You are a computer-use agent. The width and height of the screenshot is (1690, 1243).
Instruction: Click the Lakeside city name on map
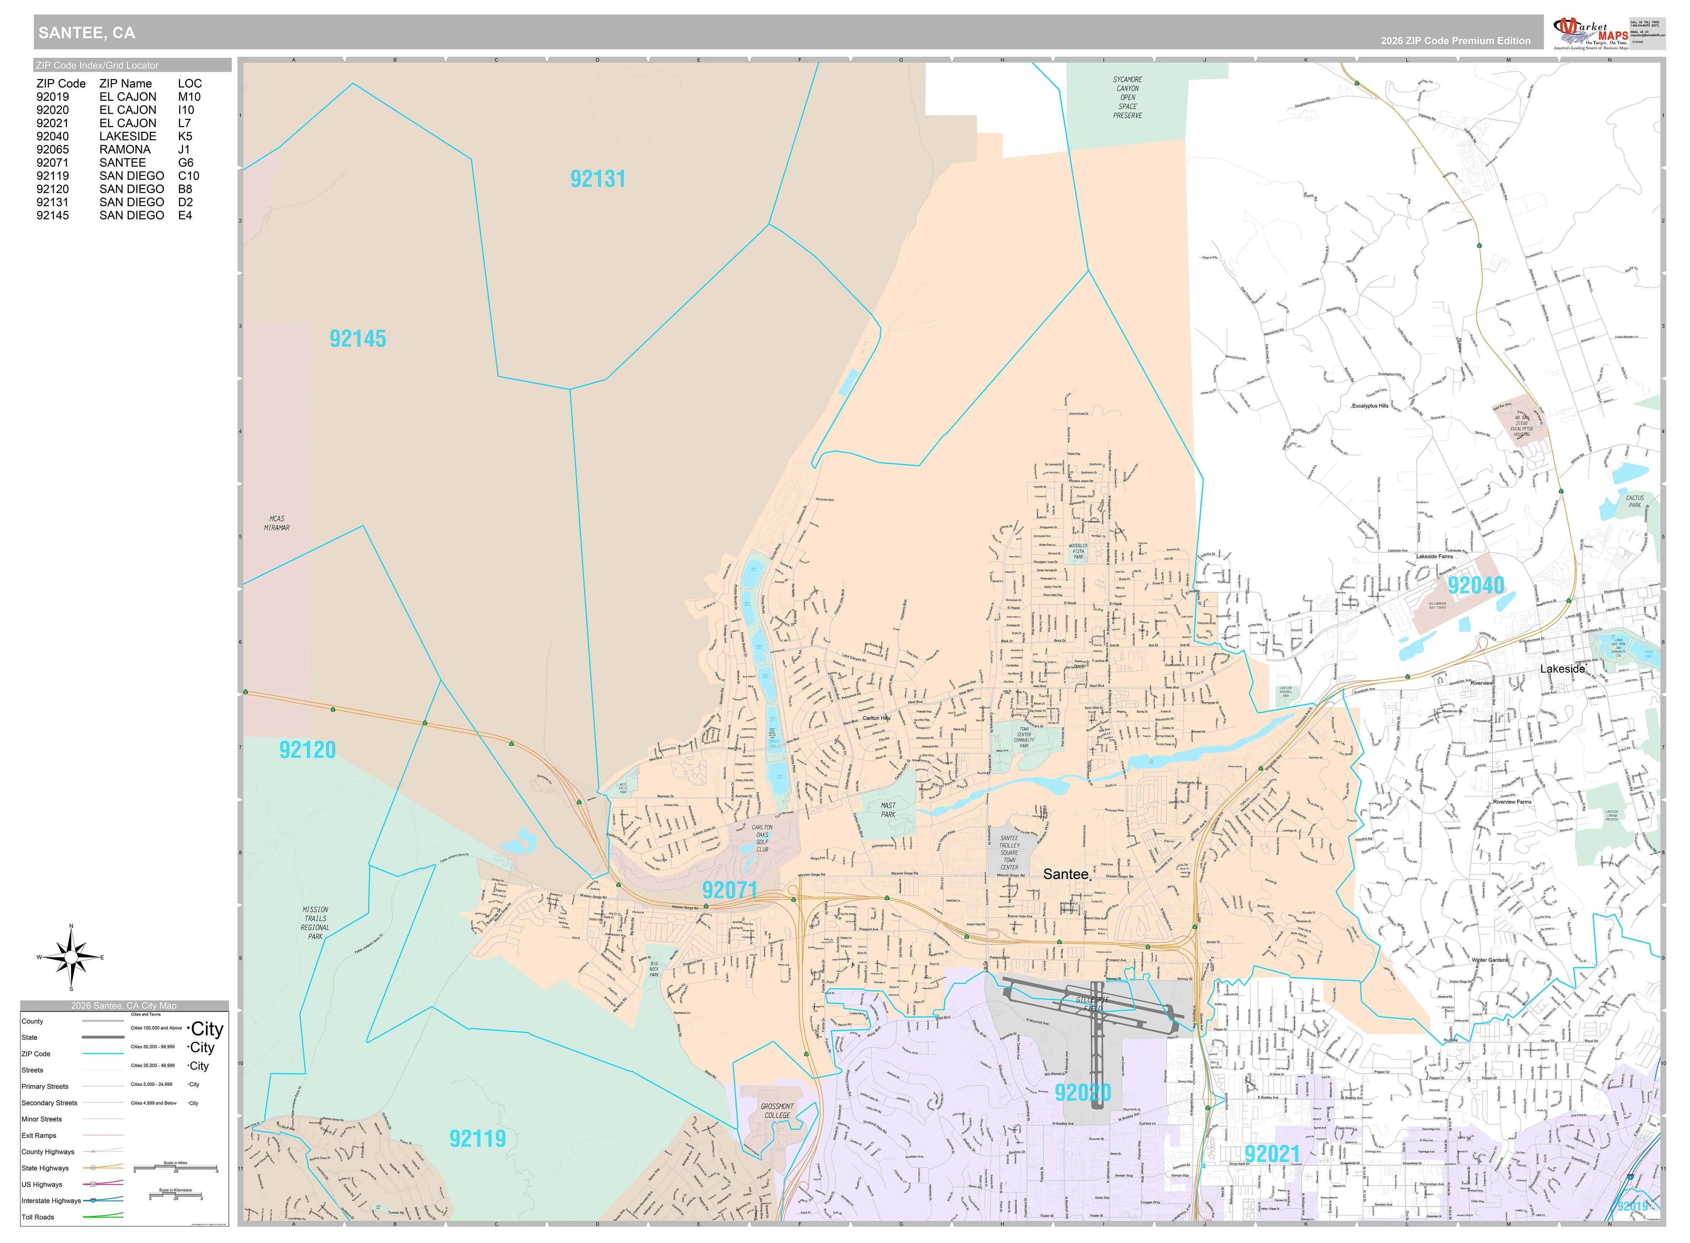tap(1562, 669)
